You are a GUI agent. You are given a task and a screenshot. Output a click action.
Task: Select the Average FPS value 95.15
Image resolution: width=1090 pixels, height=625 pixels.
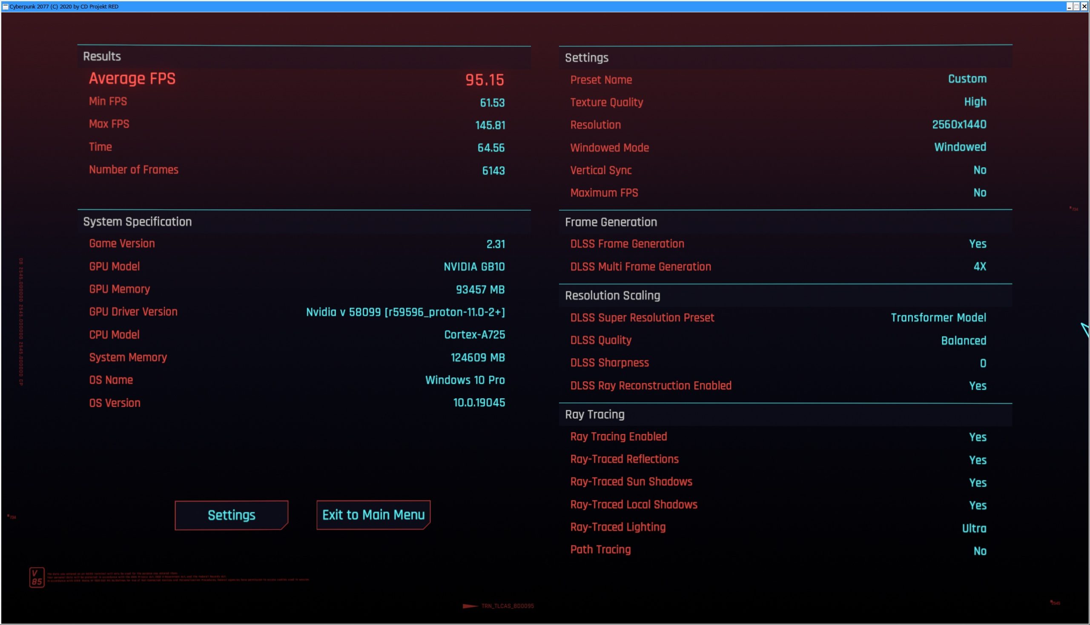485,80
